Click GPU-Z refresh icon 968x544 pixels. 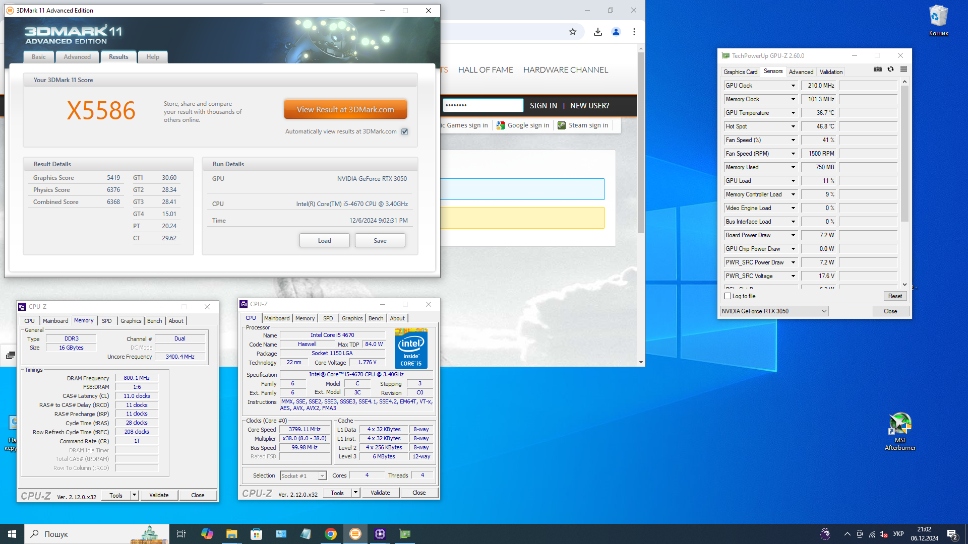coord(891,70)
